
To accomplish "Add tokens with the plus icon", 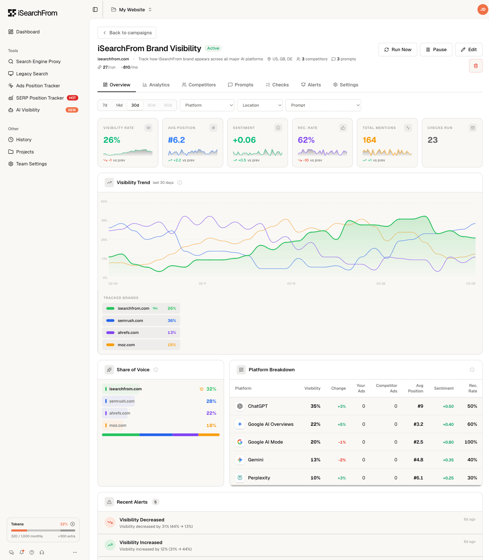I will pos(73,524).
